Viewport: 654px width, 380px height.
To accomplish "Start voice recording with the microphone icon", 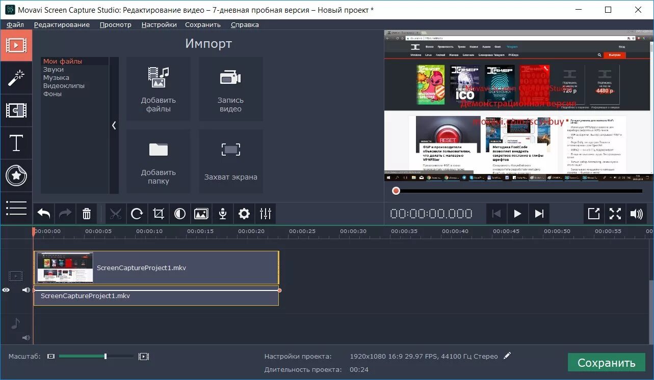I will tap(223, 214).
